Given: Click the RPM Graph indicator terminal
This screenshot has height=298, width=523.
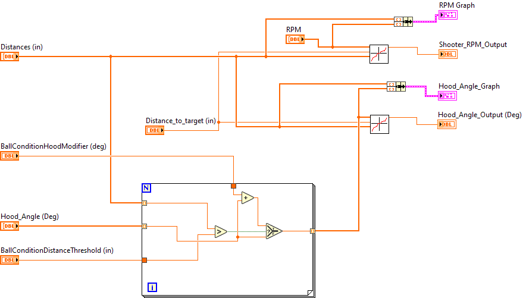Looking at the screenshot, I should coord(448,15).
